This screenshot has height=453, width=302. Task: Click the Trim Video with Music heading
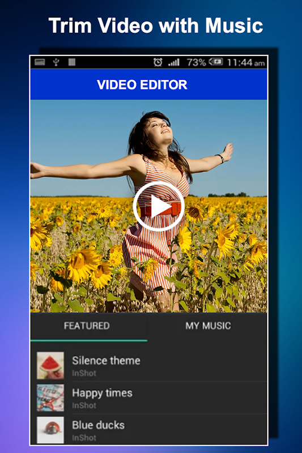pos(156,25)
